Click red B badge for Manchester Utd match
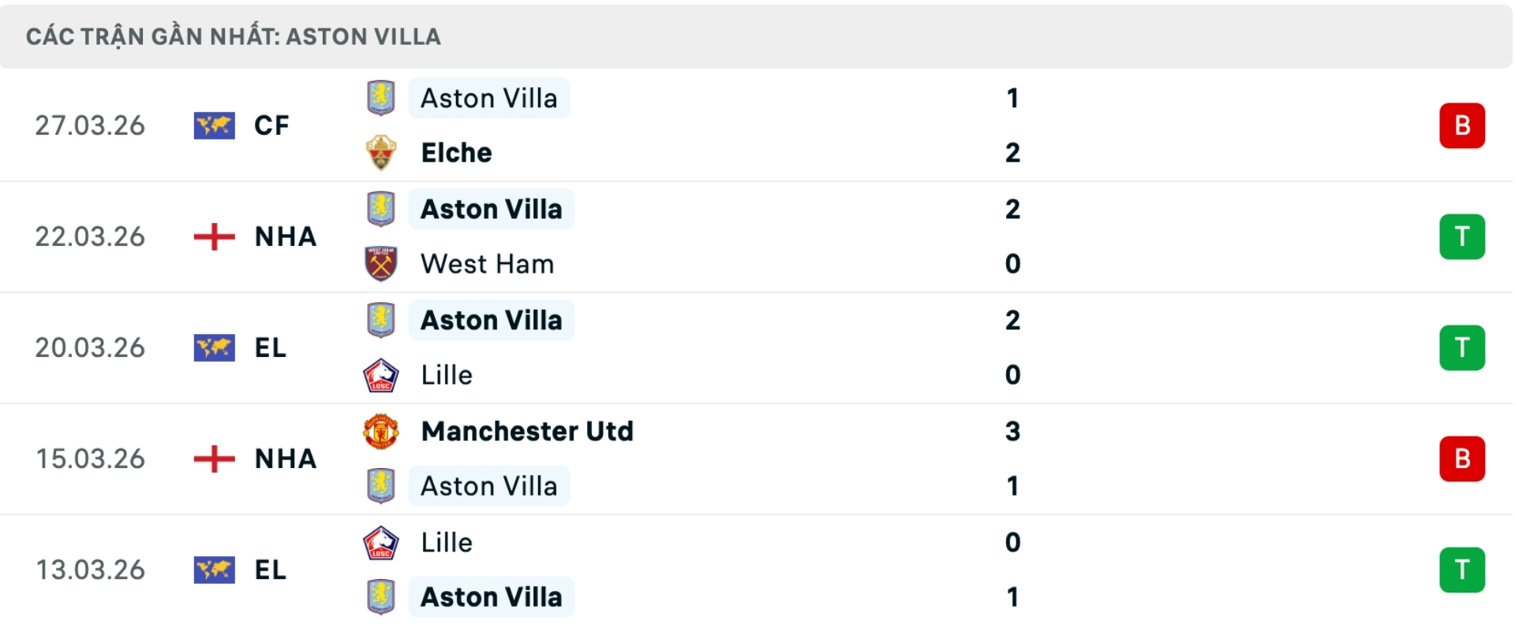Viewport: 1515px width, 624px height. [1461, 459]
